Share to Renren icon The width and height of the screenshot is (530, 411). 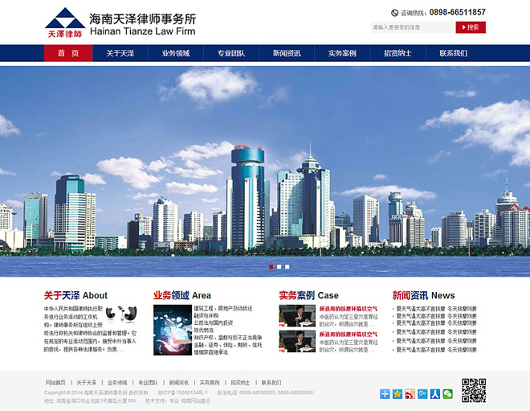(x=434, y=393)
